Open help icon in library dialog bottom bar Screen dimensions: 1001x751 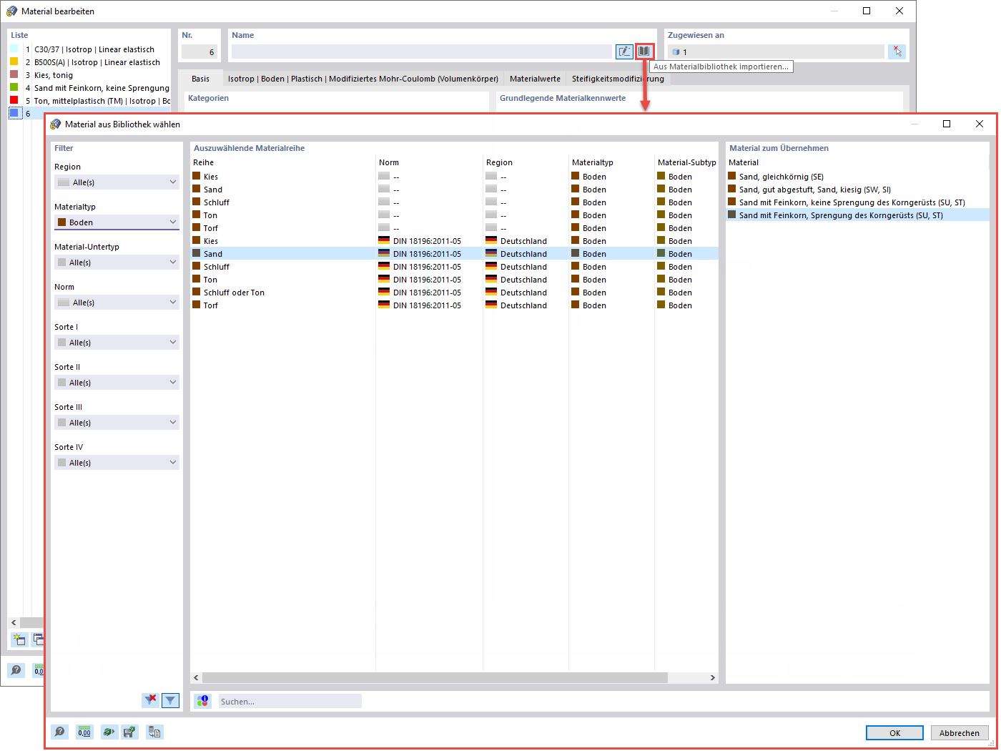(x=60, y=732)
